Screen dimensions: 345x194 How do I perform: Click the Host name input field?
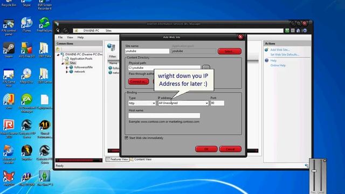[x=164, y=115]
